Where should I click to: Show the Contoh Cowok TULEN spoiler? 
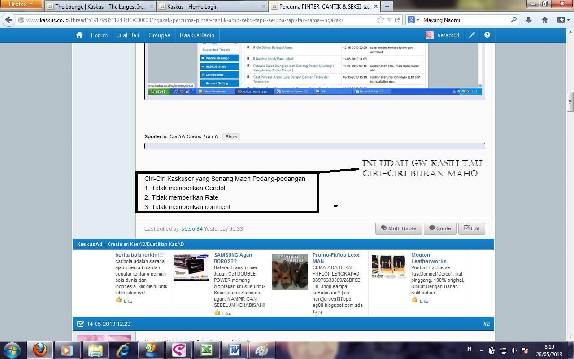point(231,137)
